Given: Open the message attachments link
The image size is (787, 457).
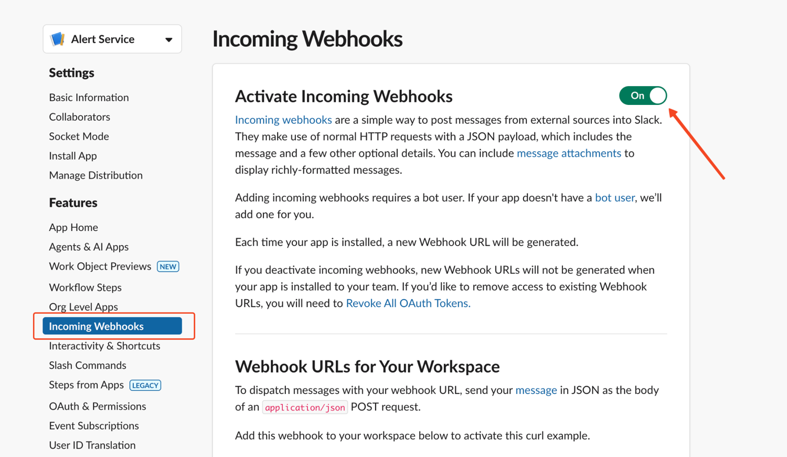Looking at the screenshot, I should click(569, 153).
